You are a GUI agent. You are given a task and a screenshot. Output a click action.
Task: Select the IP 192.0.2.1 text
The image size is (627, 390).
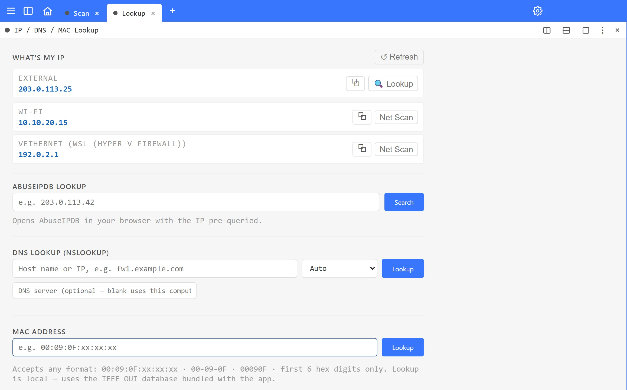click(38, 155)
